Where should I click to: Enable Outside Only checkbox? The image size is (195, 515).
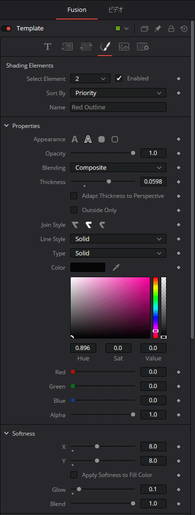pos(74,210)
